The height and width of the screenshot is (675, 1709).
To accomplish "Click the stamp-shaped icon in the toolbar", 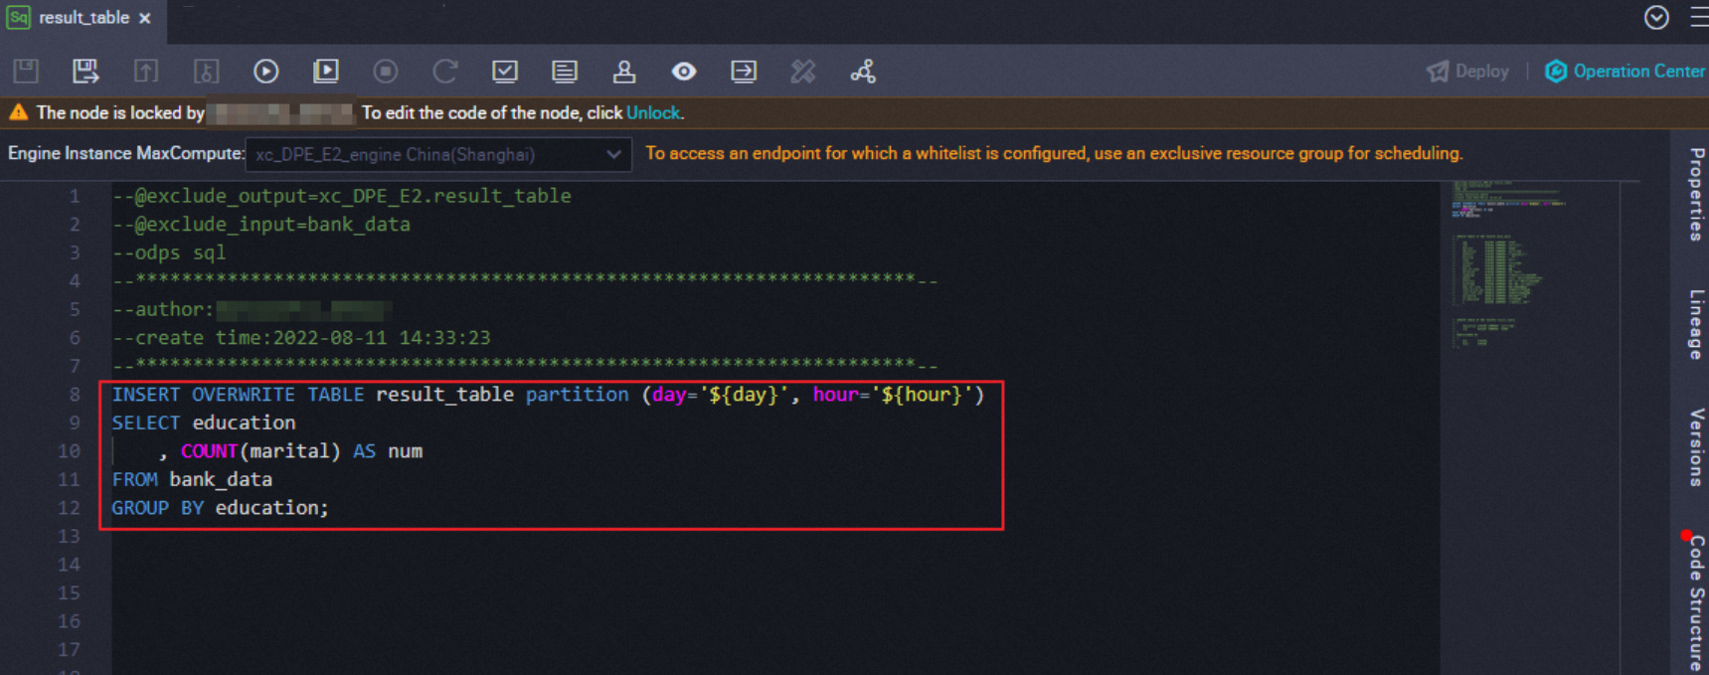I will tap(624, 71).
